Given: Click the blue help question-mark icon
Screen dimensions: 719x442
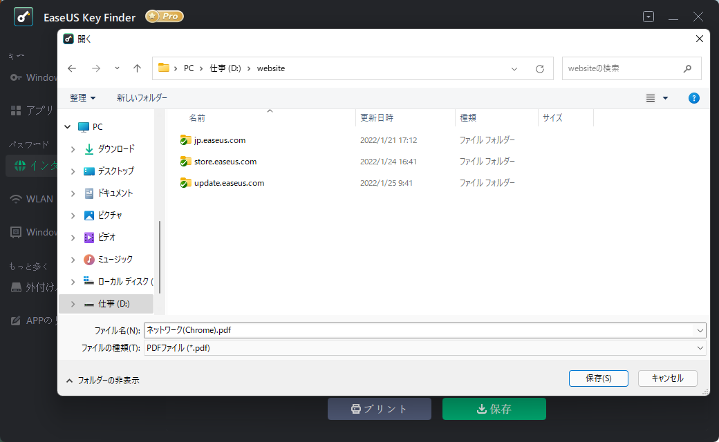Looking at the screenshot, I should click(x=694, y=98).
